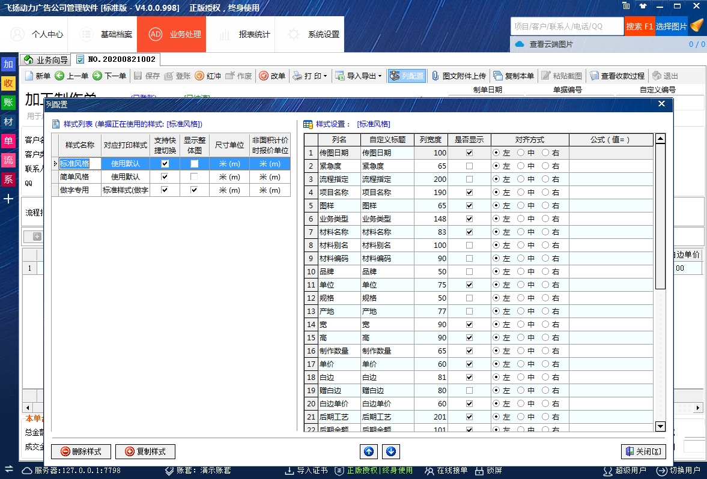
Task: Expand the 打印 dropdown arrow
Action: click(325, 76)
